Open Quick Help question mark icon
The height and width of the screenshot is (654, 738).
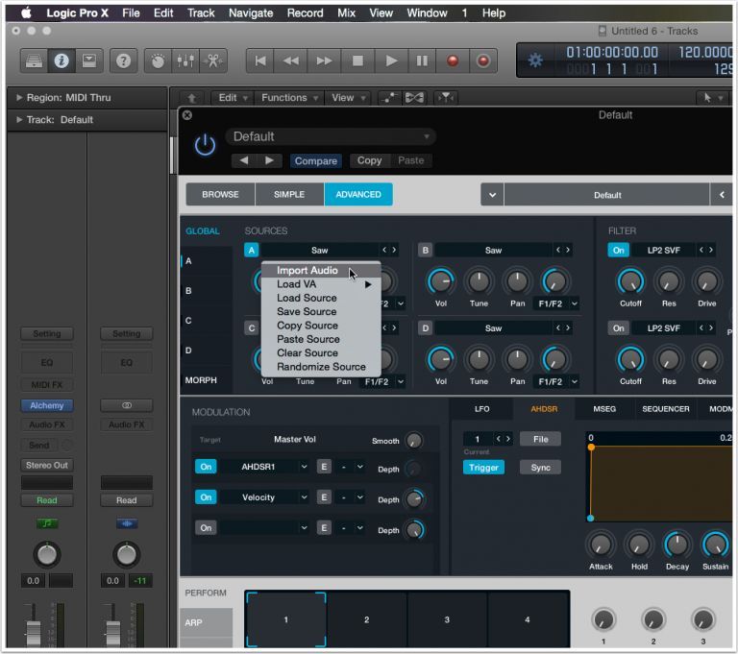pyautogui.click(x=123, y=61)
